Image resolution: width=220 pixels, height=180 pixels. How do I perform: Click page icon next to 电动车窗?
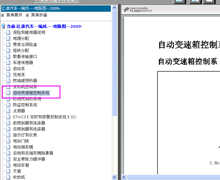pos(8,165)
